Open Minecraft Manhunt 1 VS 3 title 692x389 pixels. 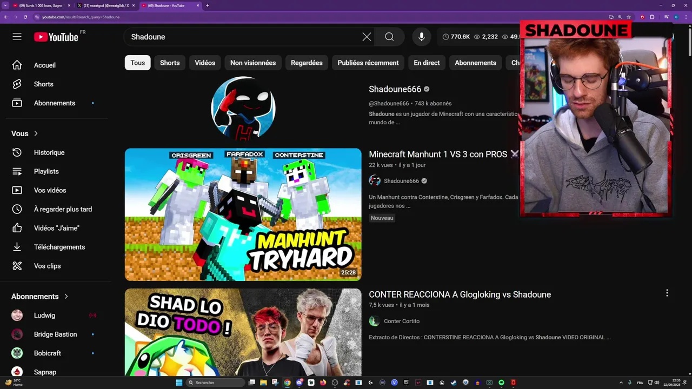tap(443, 154)
